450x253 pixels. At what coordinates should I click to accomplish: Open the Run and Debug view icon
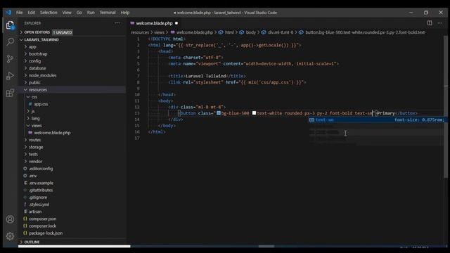click(10, 76)
